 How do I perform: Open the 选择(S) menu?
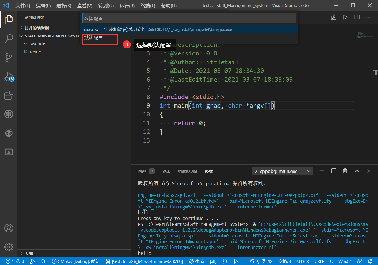tap(64, 6)
